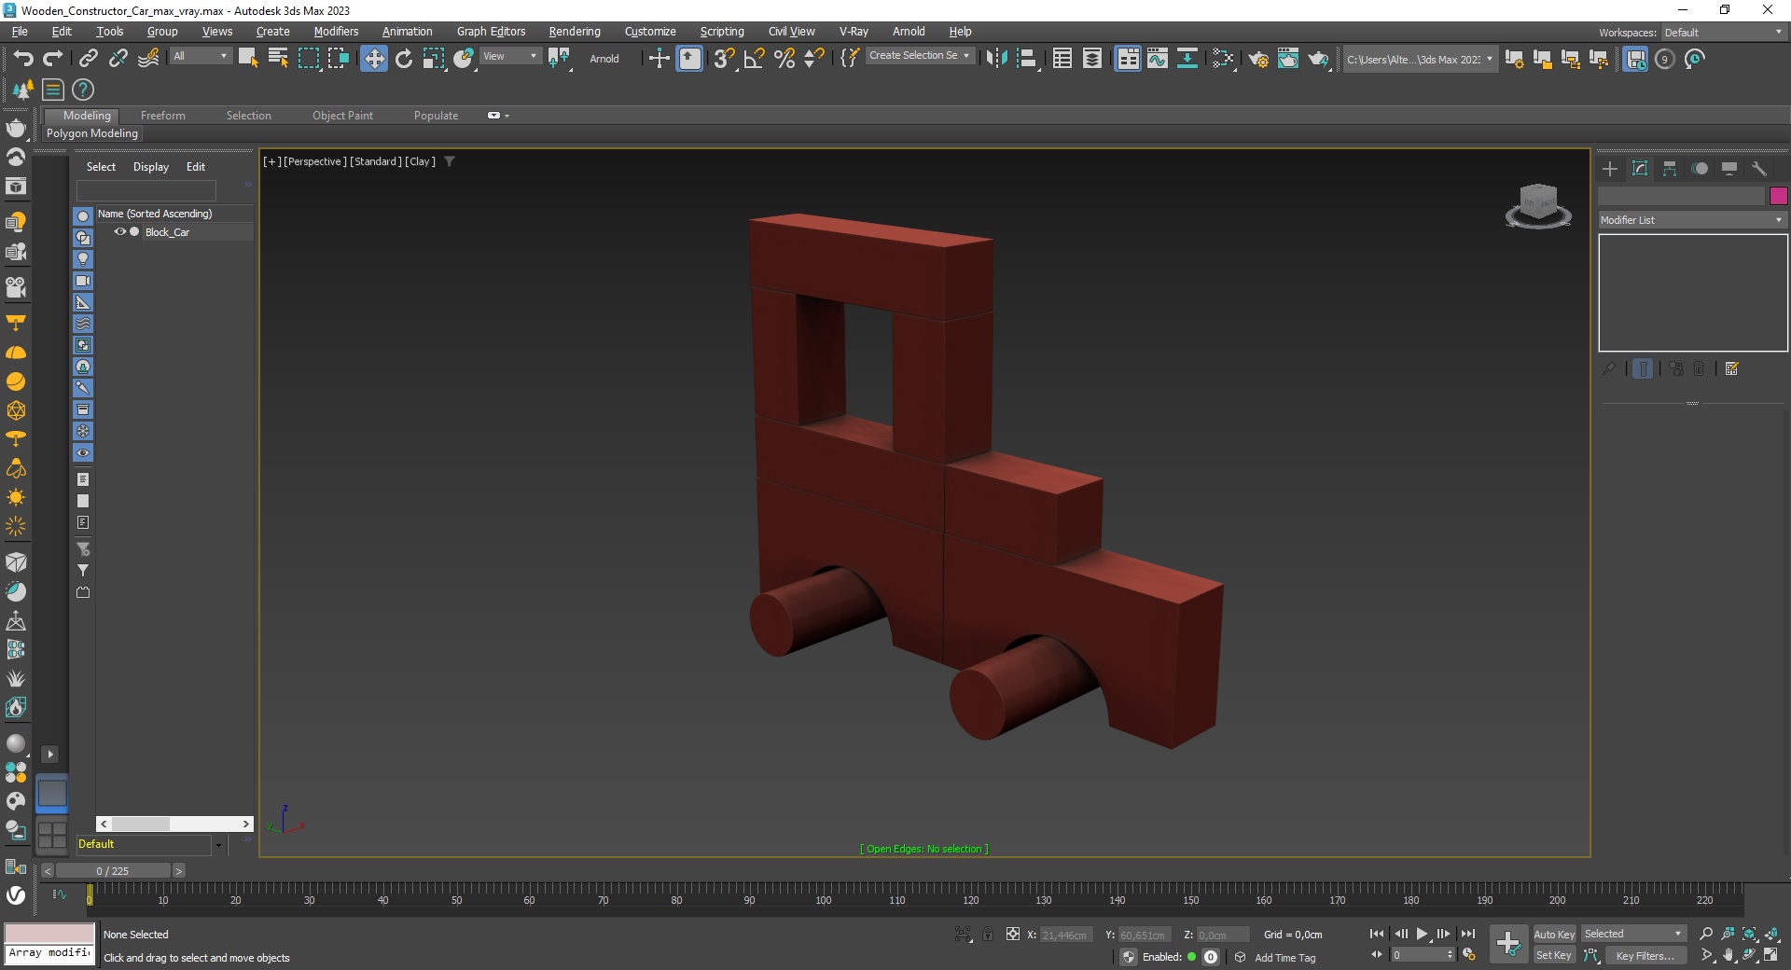Click Polygon Modeling panel label
This screenshot has height=970, width=1791.
click(x=92, y=133)
